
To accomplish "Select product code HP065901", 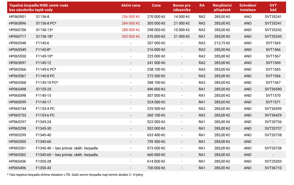I will coord(17,17).
